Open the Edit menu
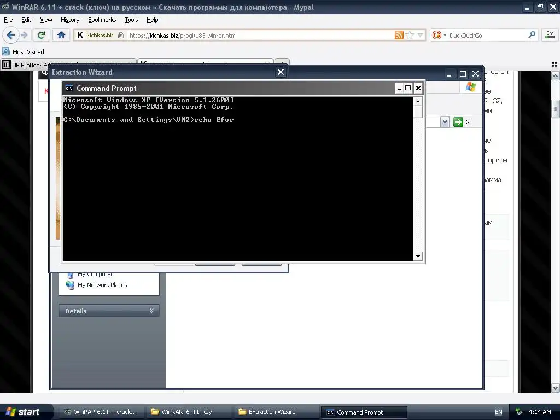This screenshot has height=420, width=560. coord(26,20)
